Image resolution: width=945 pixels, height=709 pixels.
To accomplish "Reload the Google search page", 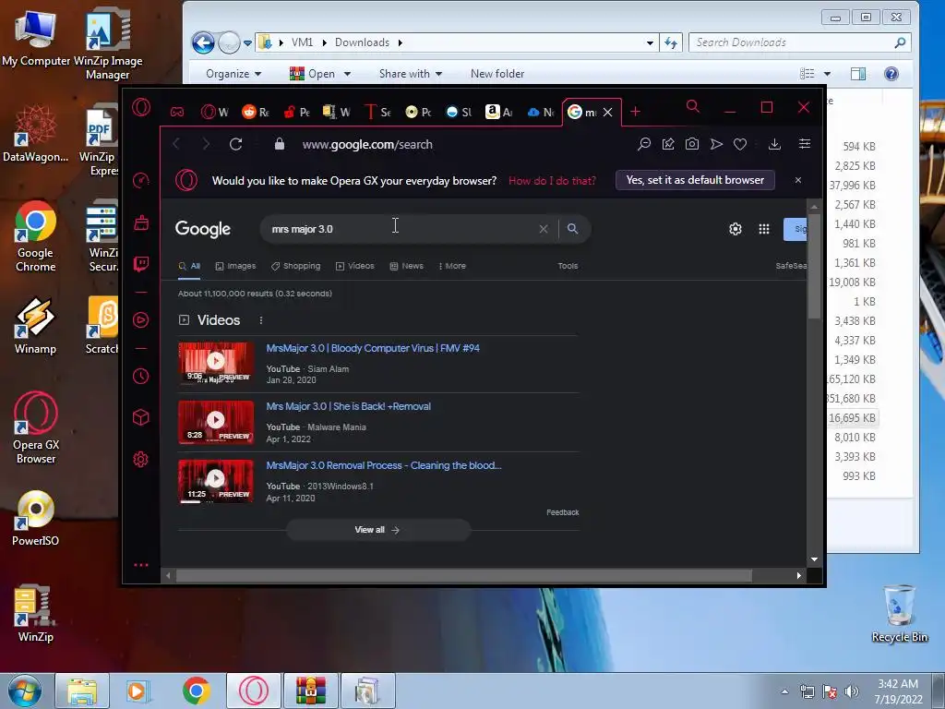I will point(235,144).
